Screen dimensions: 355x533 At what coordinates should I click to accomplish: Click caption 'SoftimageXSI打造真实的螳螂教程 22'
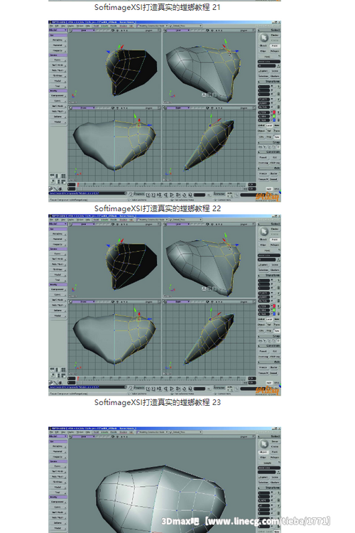coord(158,208)
